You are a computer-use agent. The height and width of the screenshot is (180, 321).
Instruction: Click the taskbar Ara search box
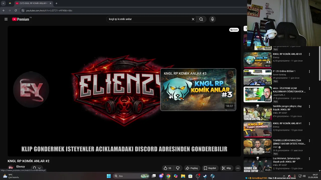click(131, 176)
